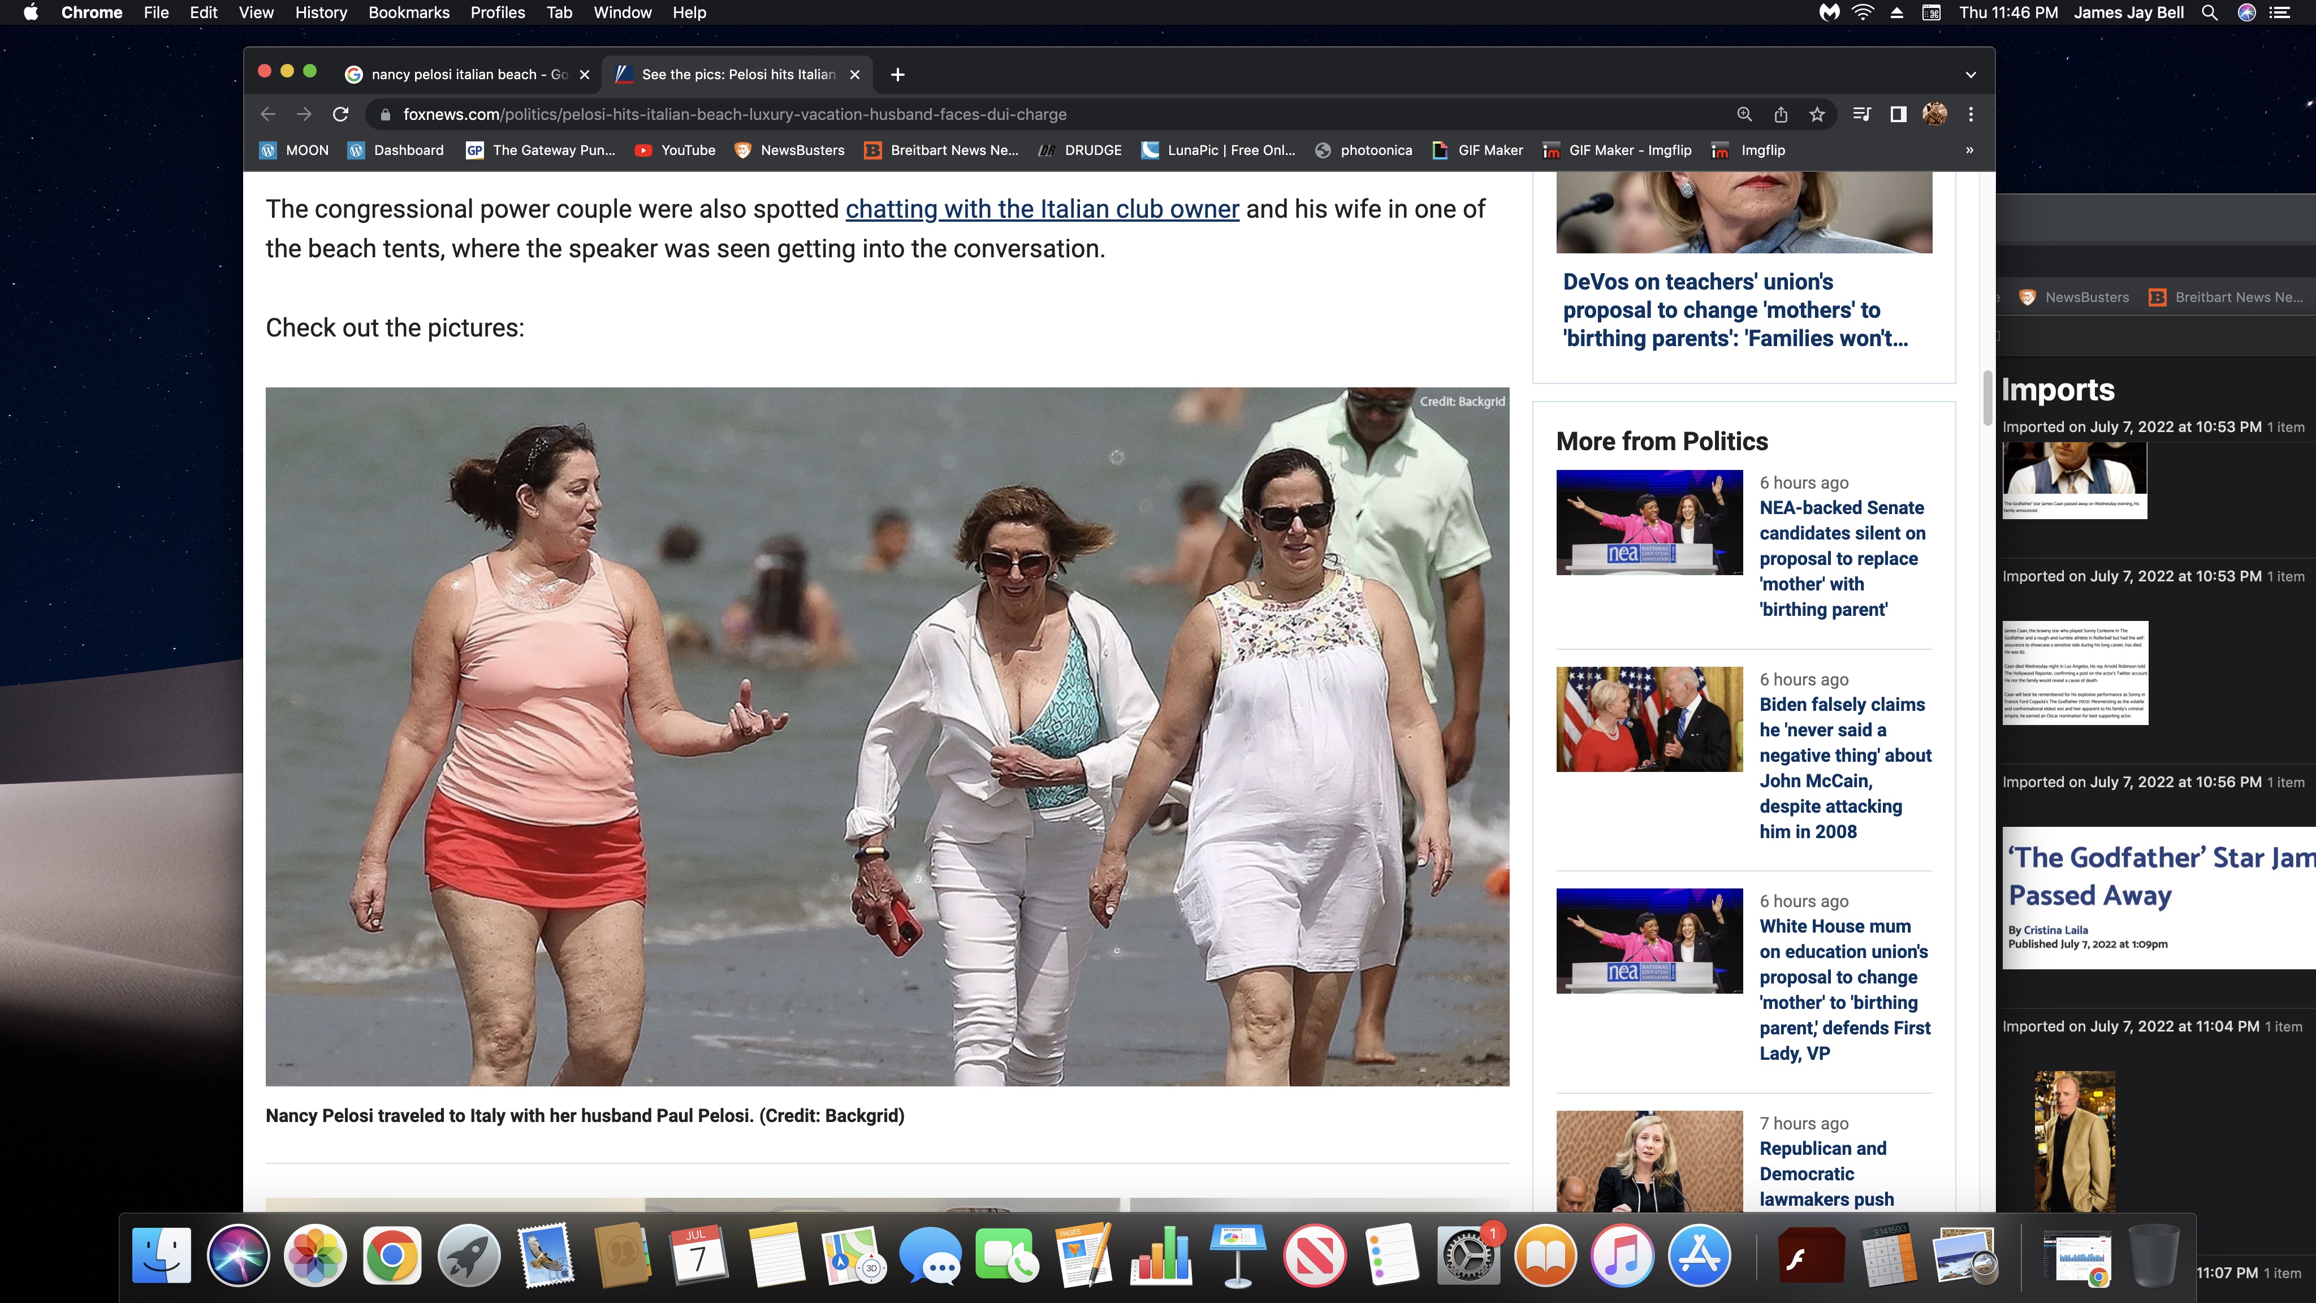The image size is (2316, 1303).
Task: Show hidden bookmarks with double chevron
Action: coord(1970,150)
